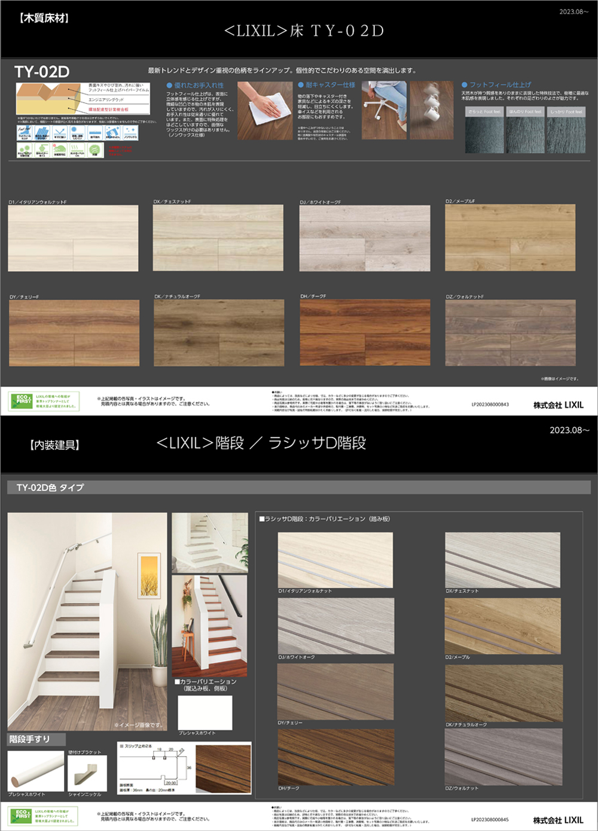The height and width of the screenshot is (831, 598).
Task: Click the 【木質床材】 category label
Action: [44, 18]
